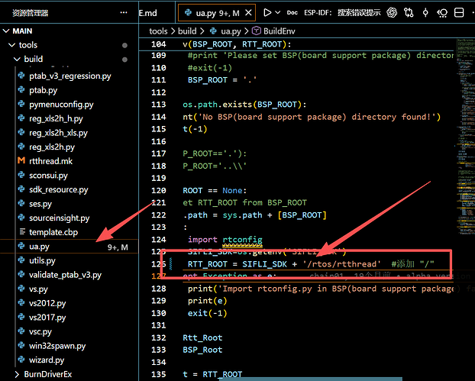
Task: Click the compare changes icon
Action: coord(409,13)
